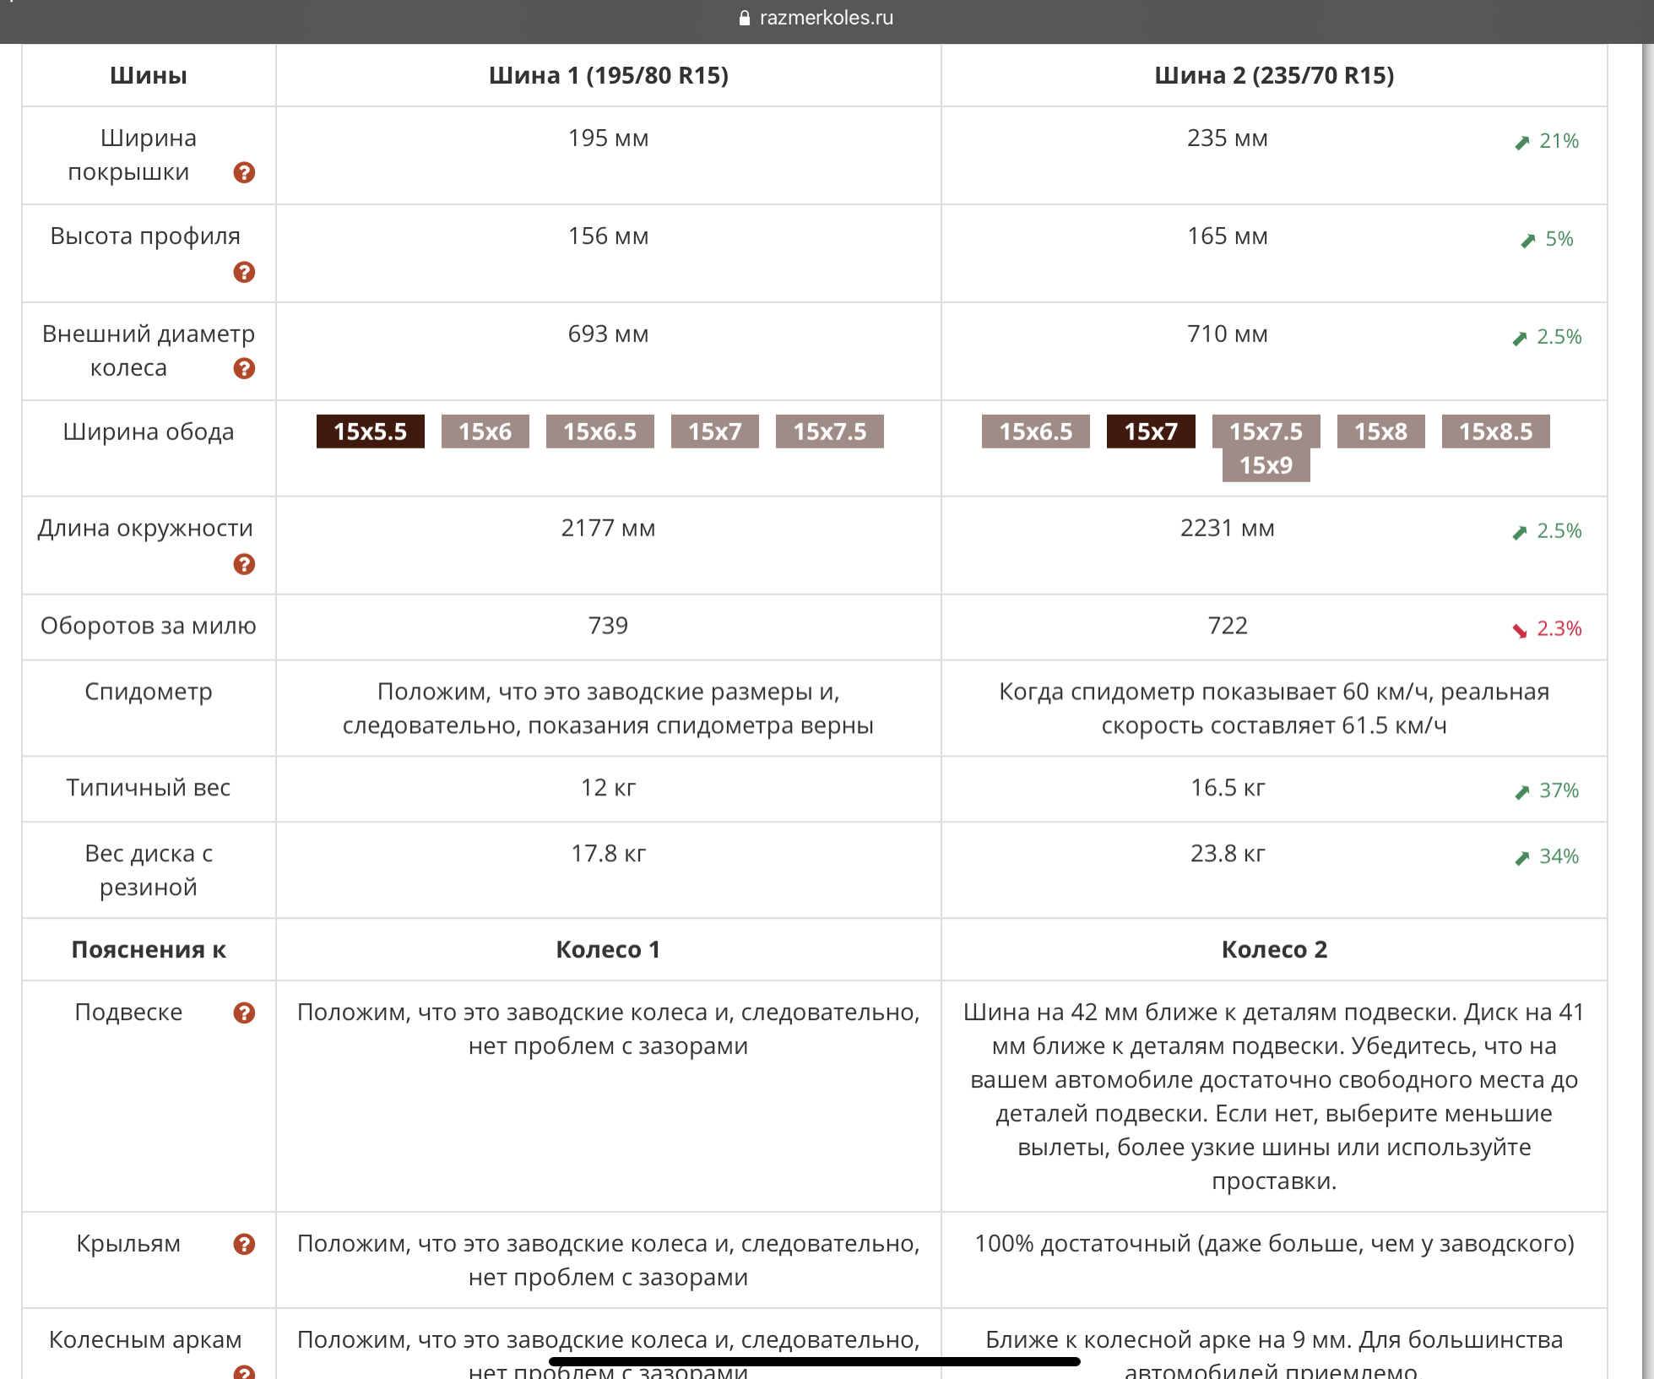Screen dimensions: 1654x1379
Task: Click the Оборотов за милю row label
Action: [x=149, y=627]
